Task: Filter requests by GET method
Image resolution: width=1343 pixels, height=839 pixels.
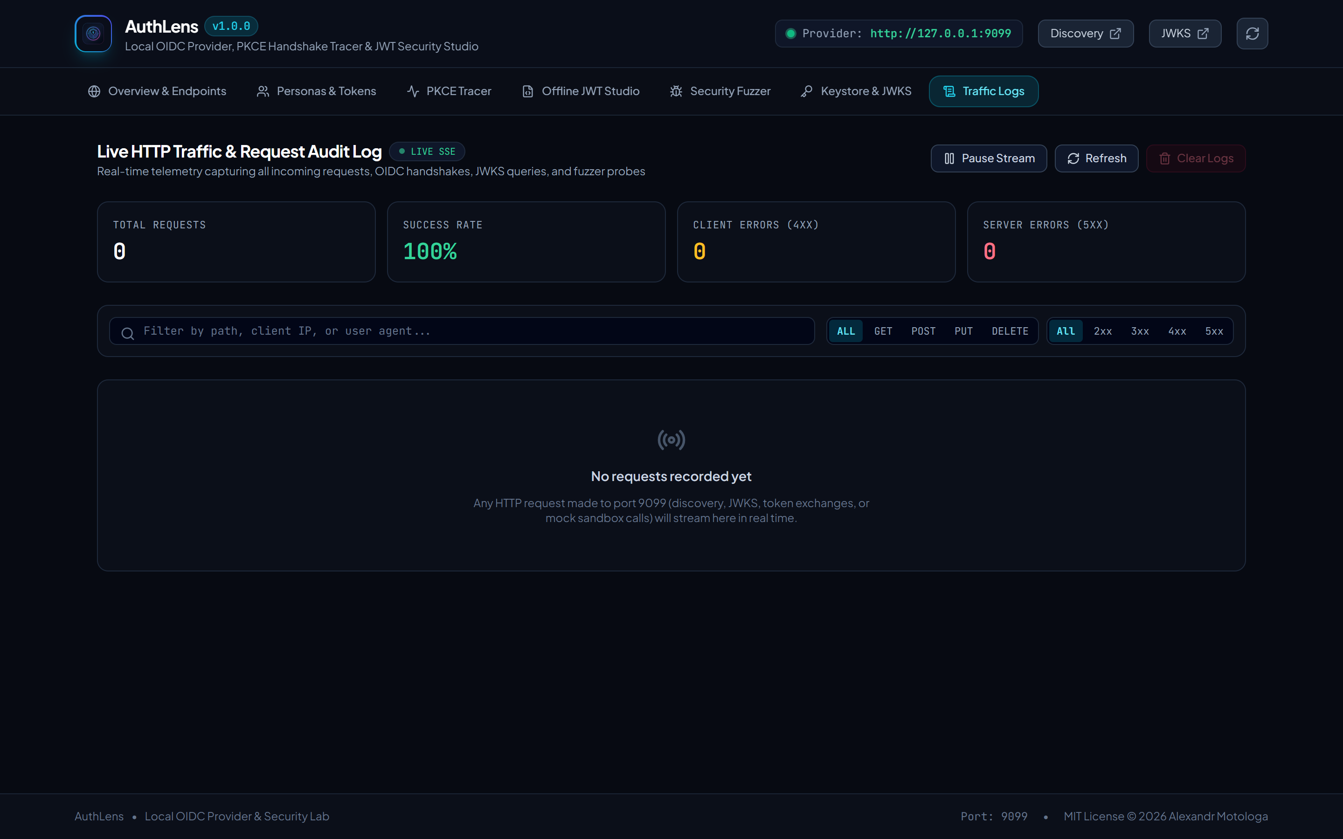Action: pyautogui.click(x=883, y=331)
